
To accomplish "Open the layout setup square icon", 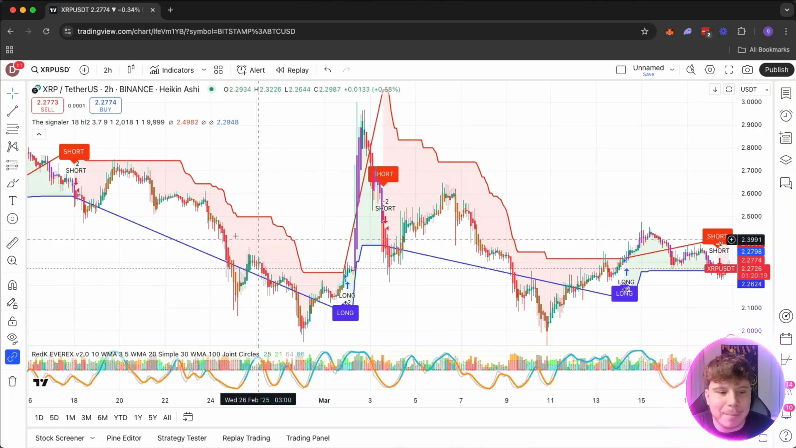I will (x=621, y=70).
